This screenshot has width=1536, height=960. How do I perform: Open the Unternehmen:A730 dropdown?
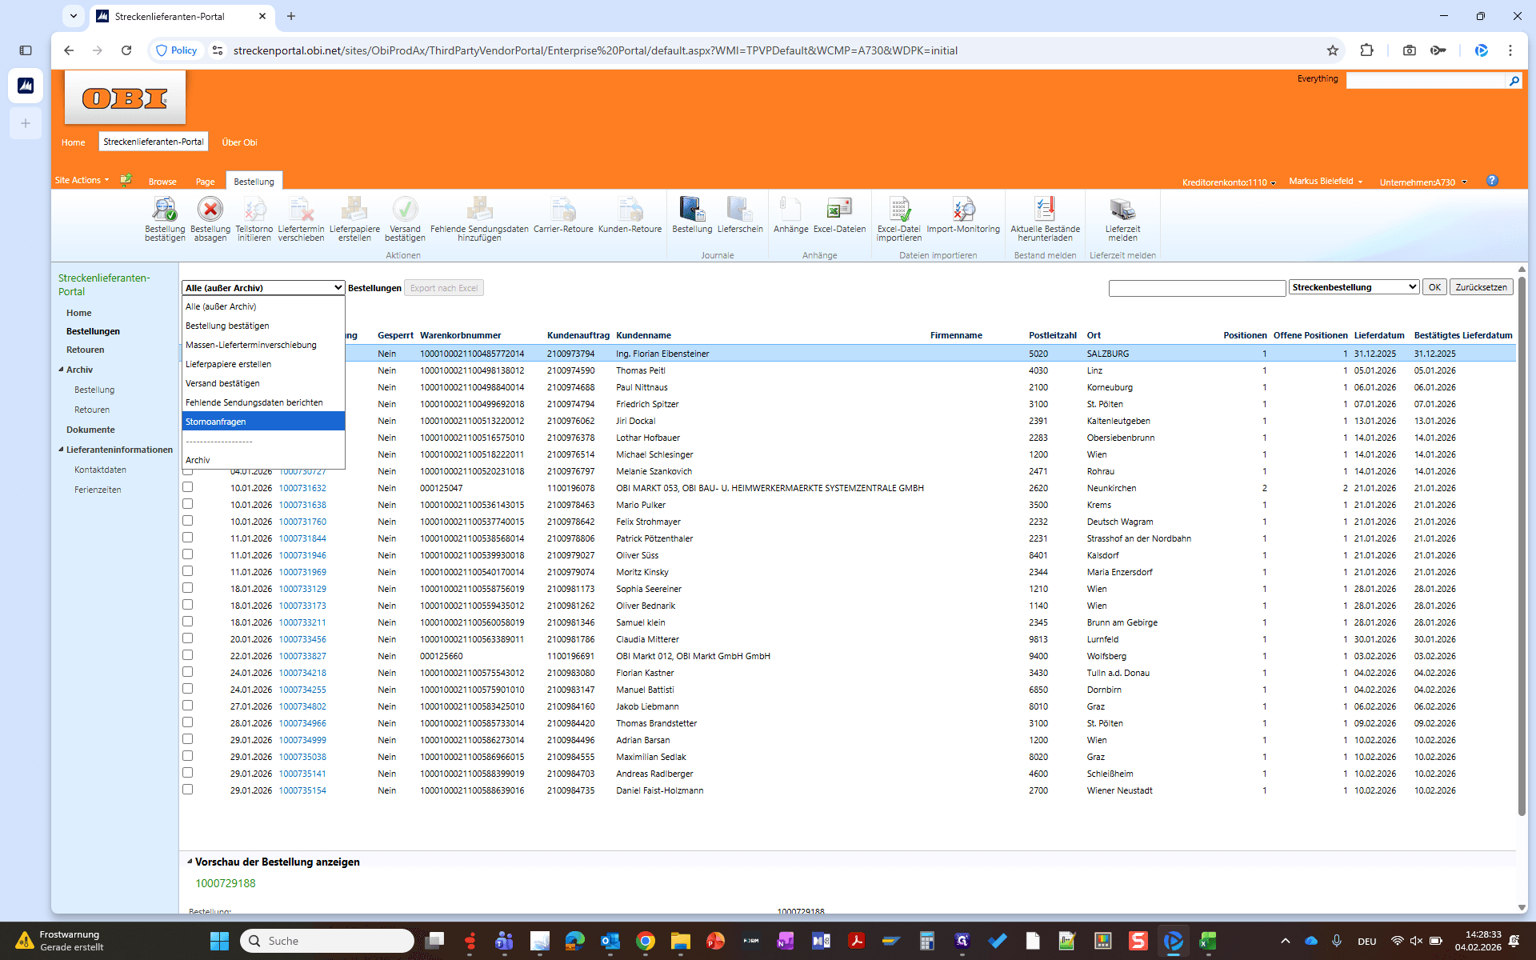coord(1423,182)
